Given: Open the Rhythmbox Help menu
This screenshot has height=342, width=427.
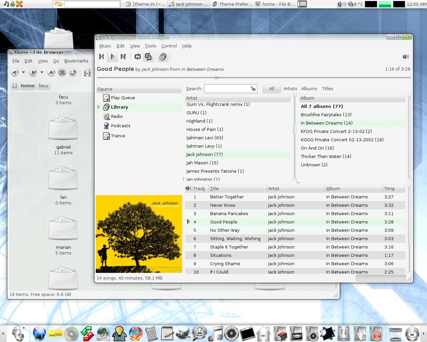Looking at the screenshot, I should tap(187, 46).
